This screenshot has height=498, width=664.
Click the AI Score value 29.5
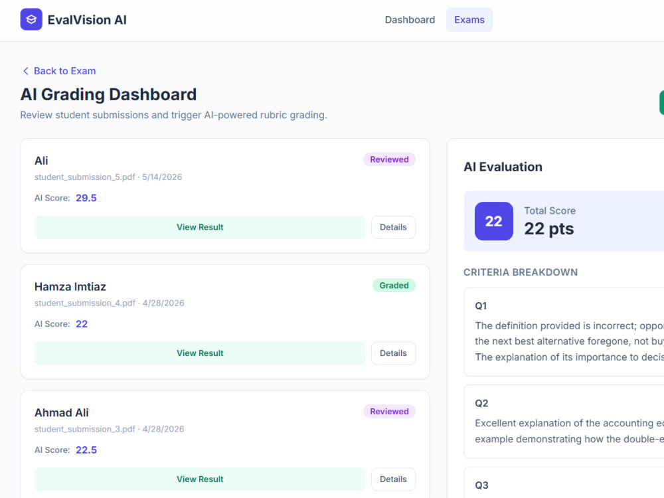point(86,198)
